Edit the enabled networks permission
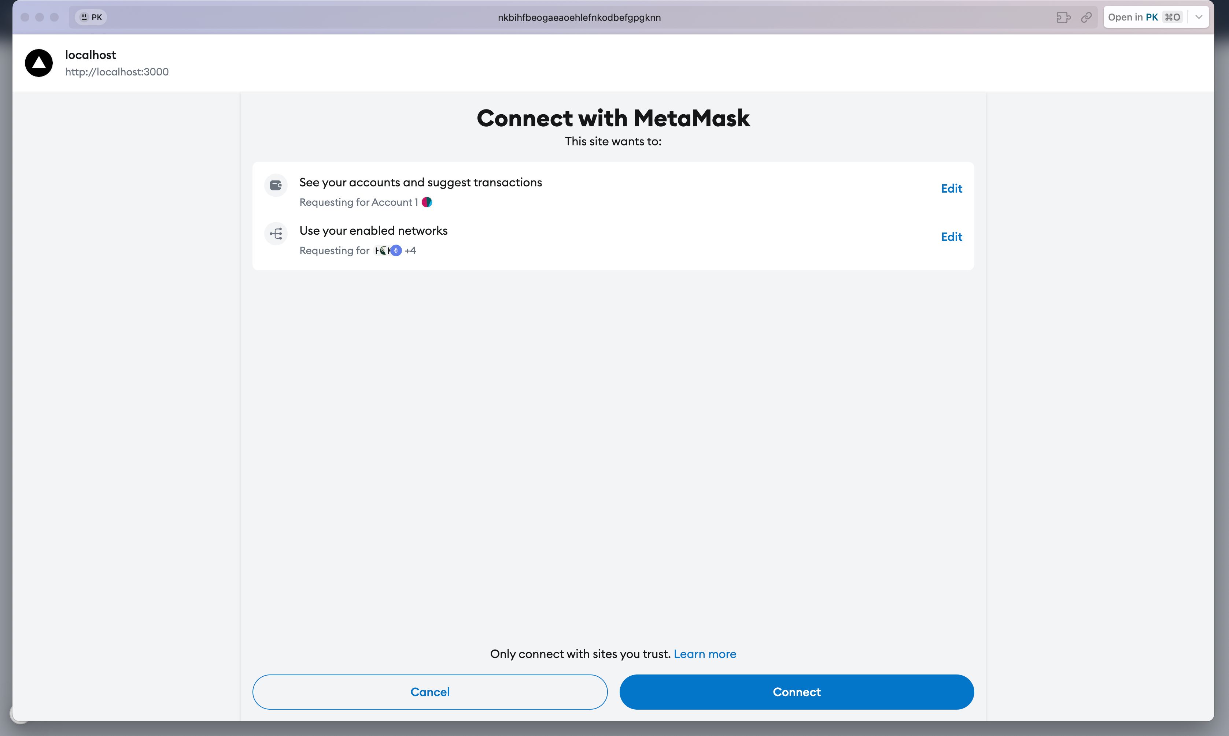This screenshot has width=1229, height=736. point(951,237)
